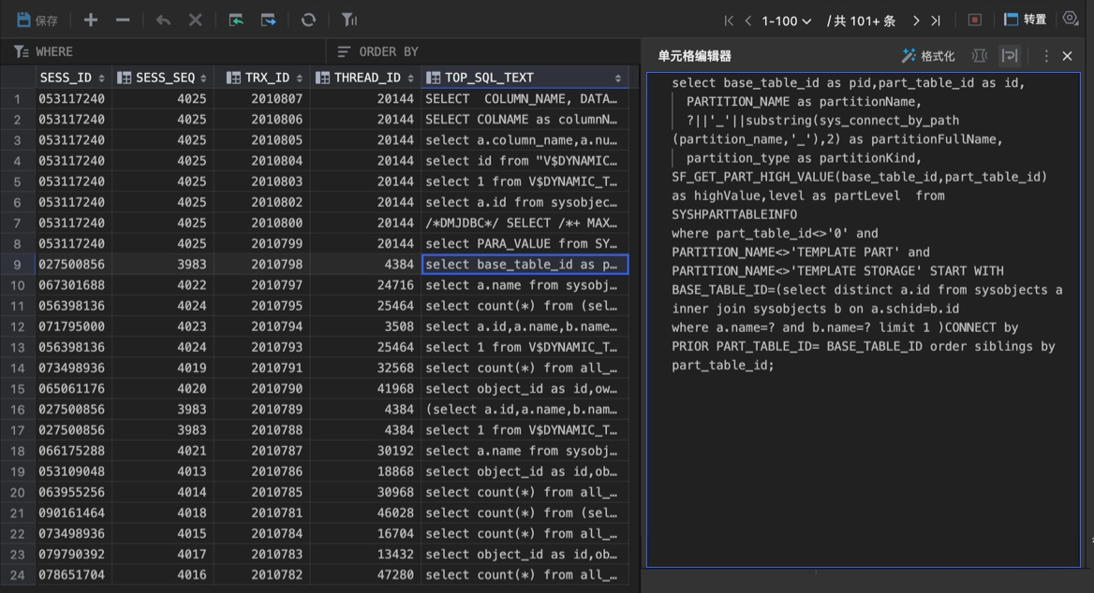Select row number 9
Screen dimensions: 1094x593
17,265
